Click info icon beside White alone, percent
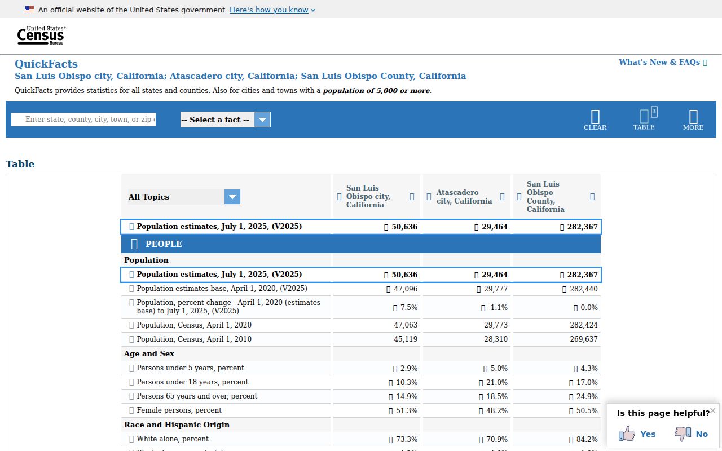 [x=131, y=439]
